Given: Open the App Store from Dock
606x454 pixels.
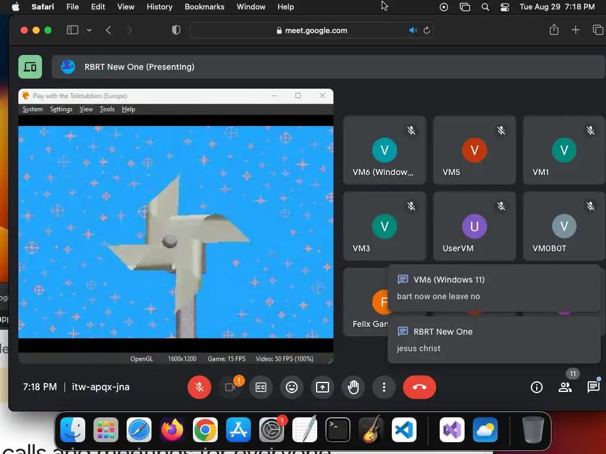Looking at the screenshot, I should (238, 430).
